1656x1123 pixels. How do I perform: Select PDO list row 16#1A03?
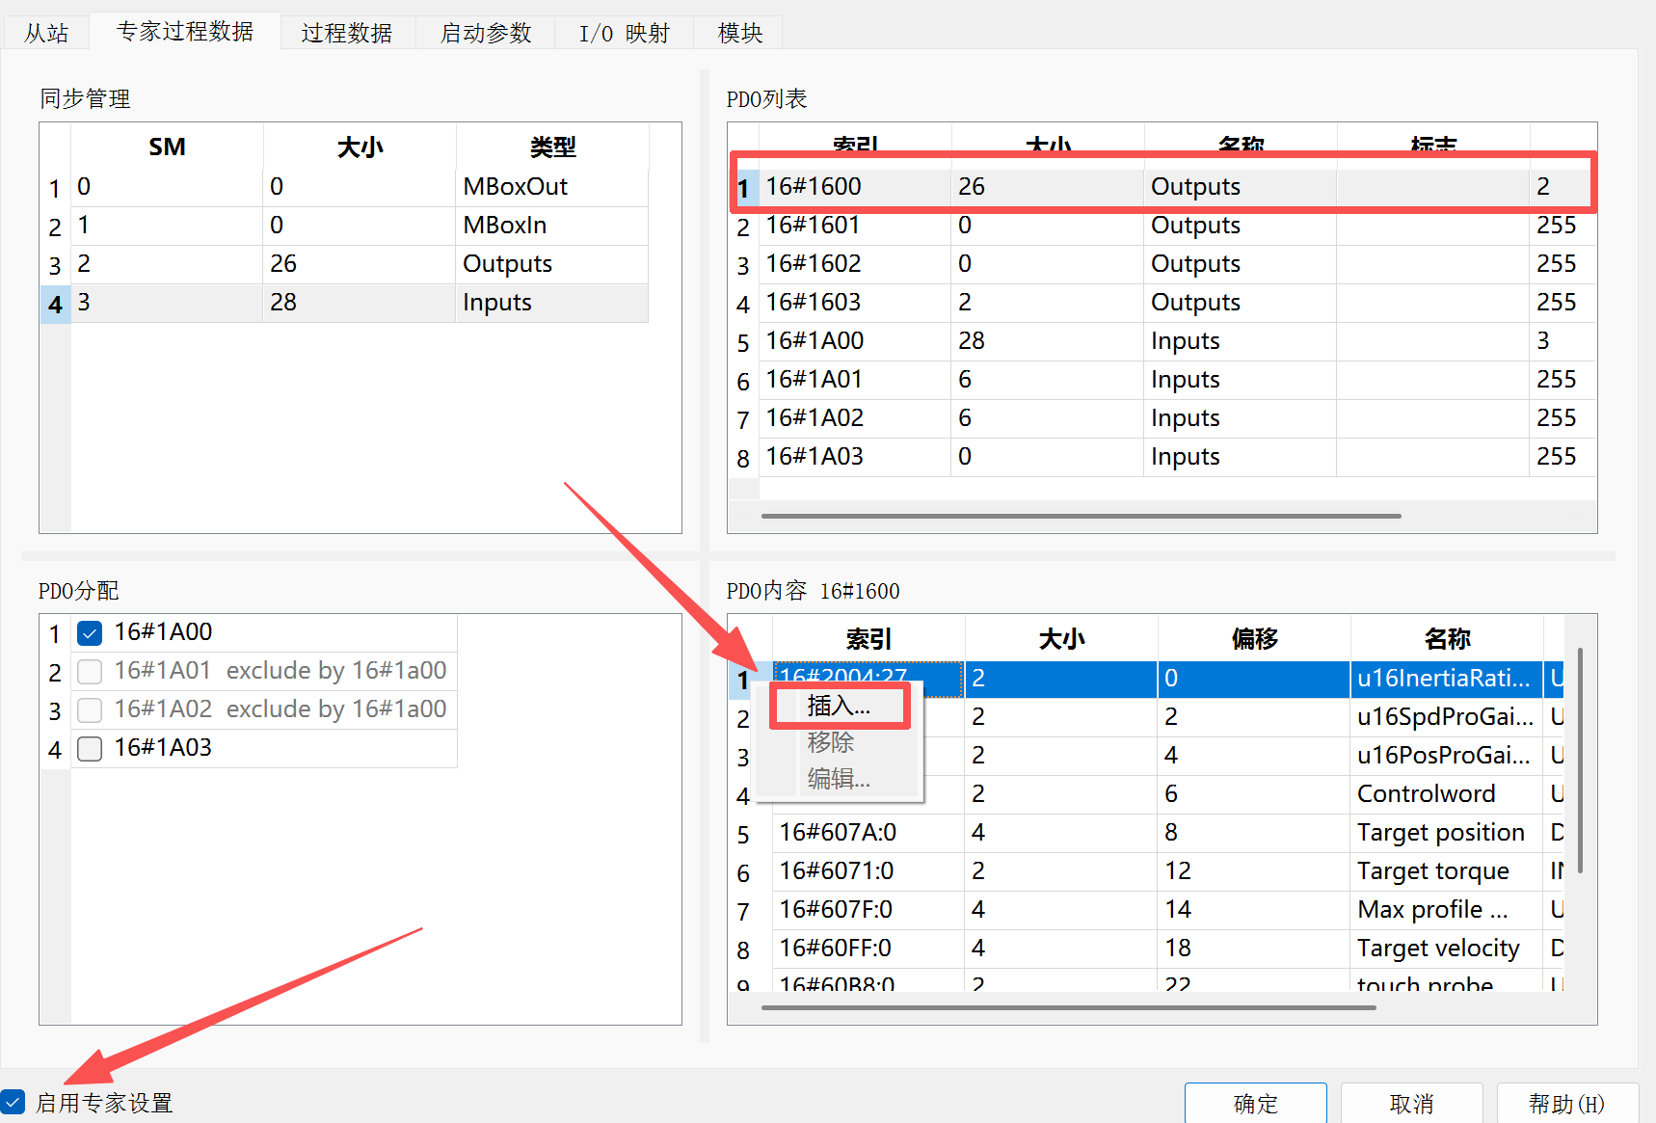(x=1177, y=457)
